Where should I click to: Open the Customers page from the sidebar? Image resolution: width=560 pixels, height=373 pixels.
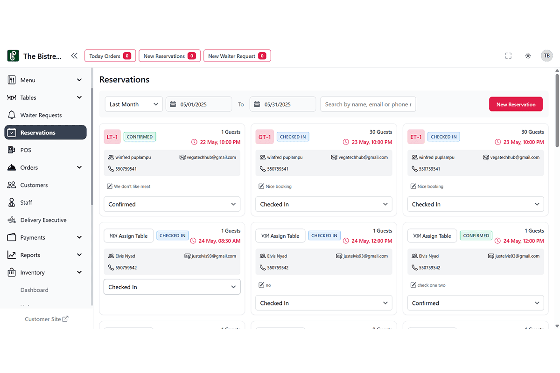tap(34, 185)
